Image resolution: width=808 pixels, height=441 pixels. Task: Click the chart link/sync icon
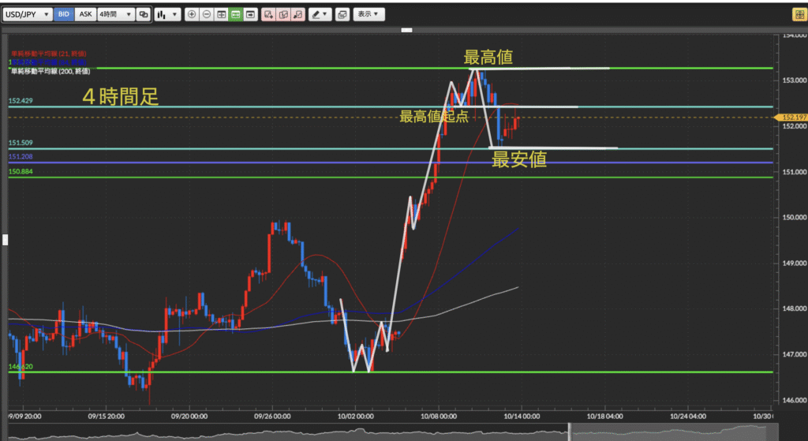(x=143, y=14)
